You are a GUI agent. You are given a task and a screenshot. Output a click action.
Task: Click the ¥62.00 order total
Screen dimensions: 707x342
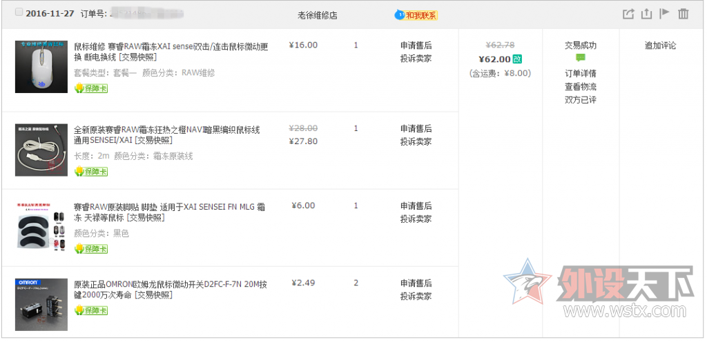[x=494, y=59]
